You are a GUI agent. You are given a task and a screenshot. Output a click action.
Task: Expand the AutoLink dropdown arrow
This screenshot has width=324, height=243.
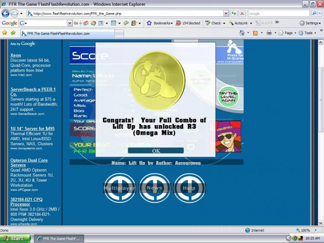tap(251, 23)
